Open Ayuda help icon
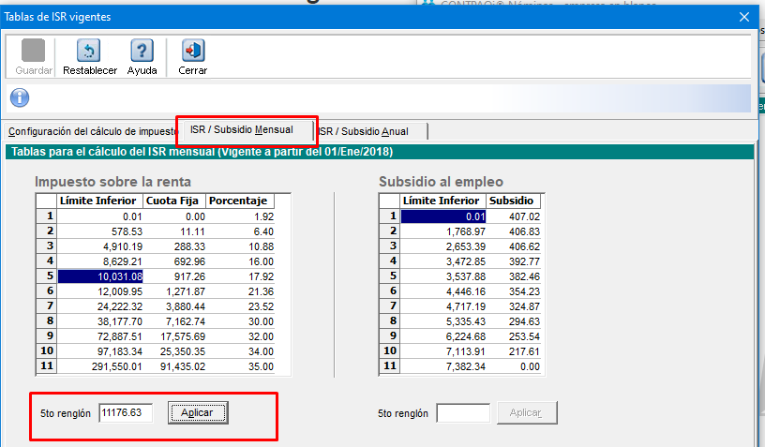Screen dimensions: 765x447 [142, 52]
